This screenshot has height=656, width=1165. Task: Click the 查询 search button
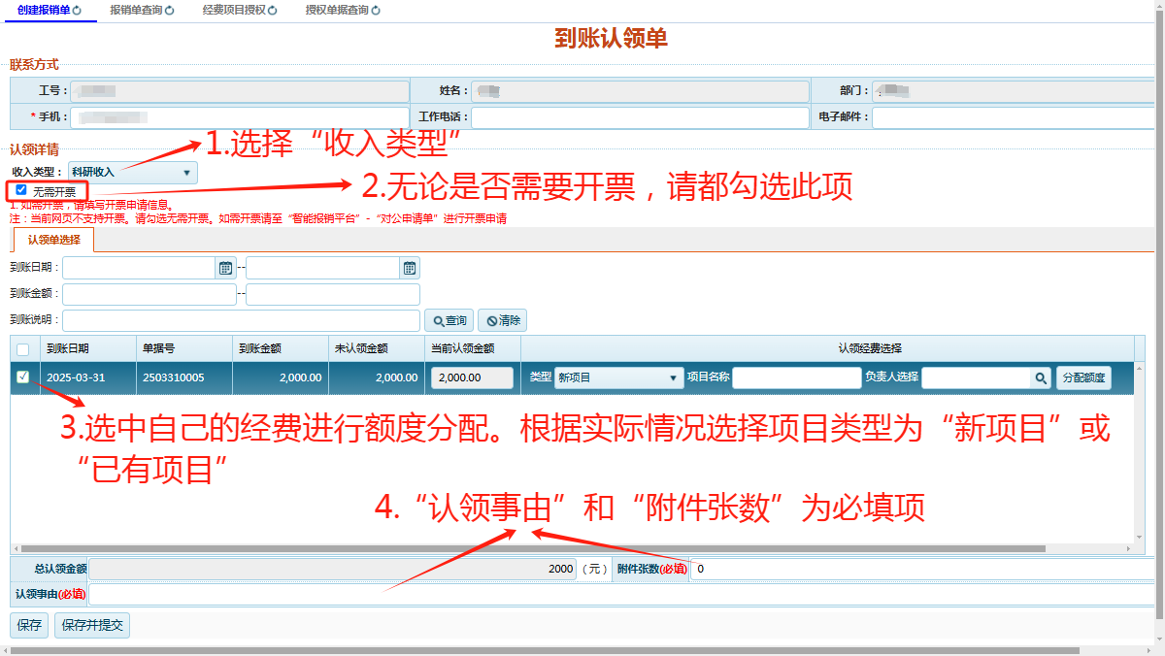click(449, 321)
